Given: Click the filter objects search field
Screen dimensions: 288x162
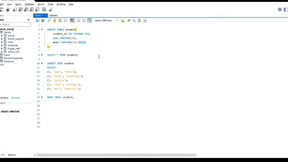Looking at the screenshot, I should click(15, 24).
